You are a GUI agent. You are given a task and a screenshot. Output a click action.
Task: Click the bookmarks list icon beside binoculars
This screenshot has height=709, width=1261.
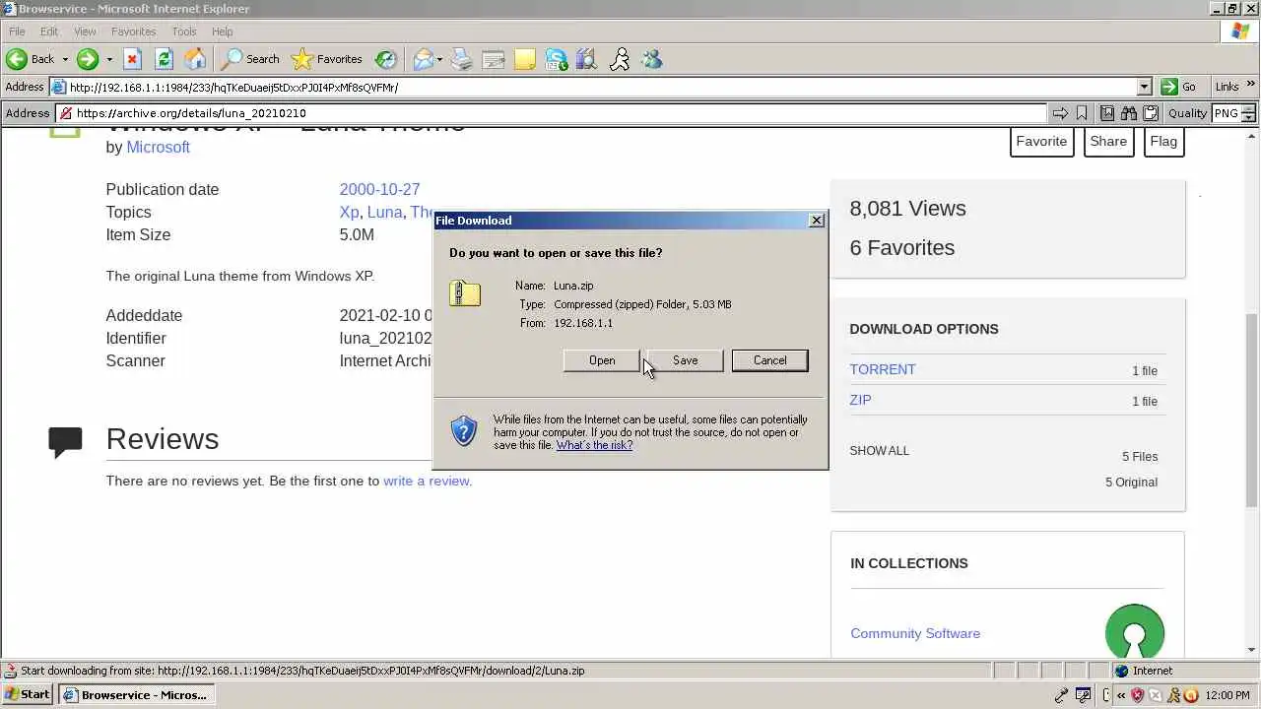click(x=1107, y=113)
